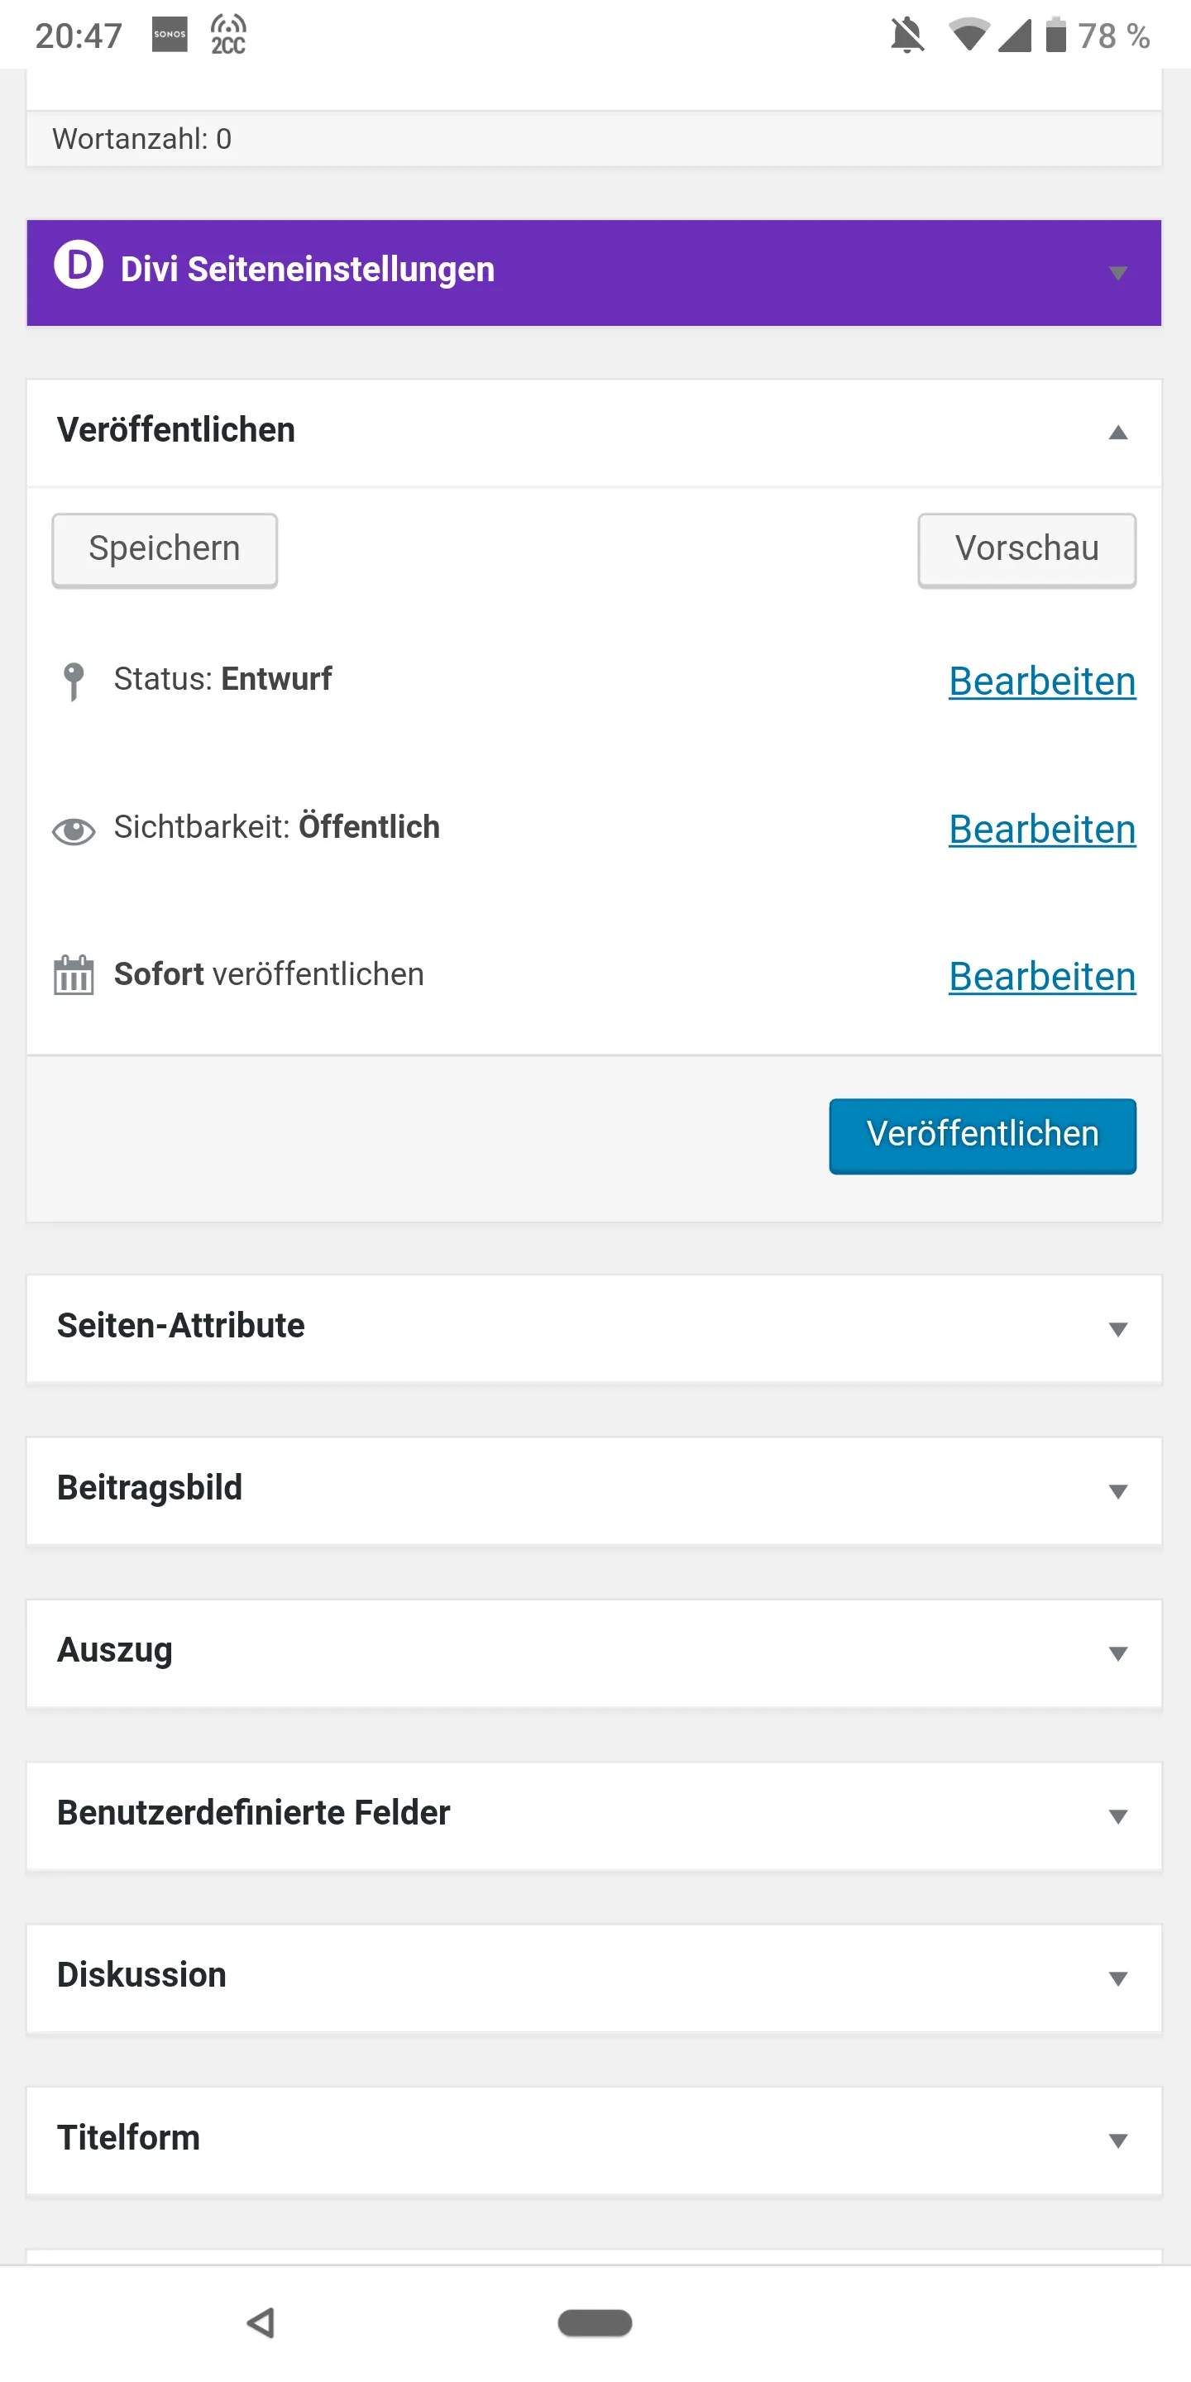Tap the calendar schedule icon

73,974
